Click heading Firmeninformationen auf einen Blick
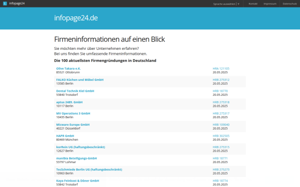Image resolution: width=300 pixels, height=187 pixels. pyautogui.click(x=109, y=39)
